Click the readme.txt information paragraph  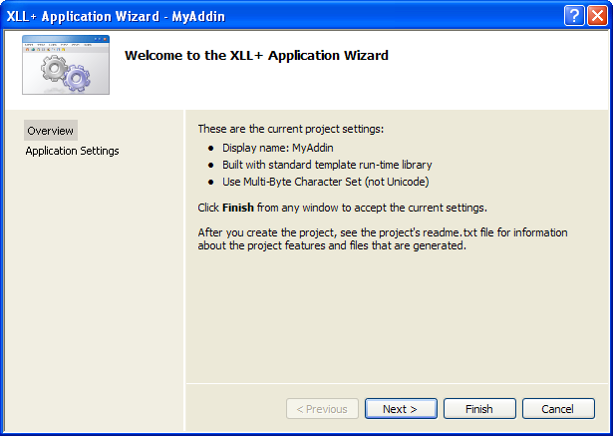tap(383, 238)
